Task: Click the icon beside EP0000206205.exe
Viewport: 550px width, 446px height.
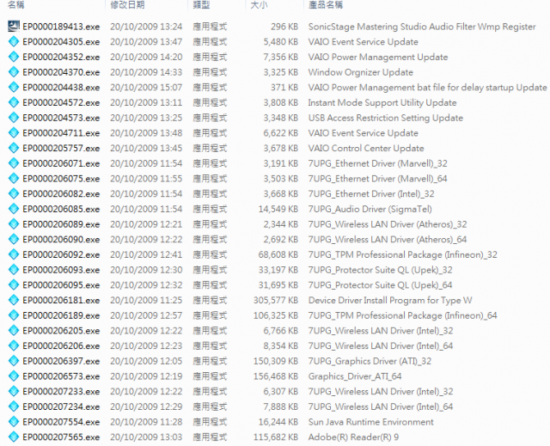Action: pos(14,330)
